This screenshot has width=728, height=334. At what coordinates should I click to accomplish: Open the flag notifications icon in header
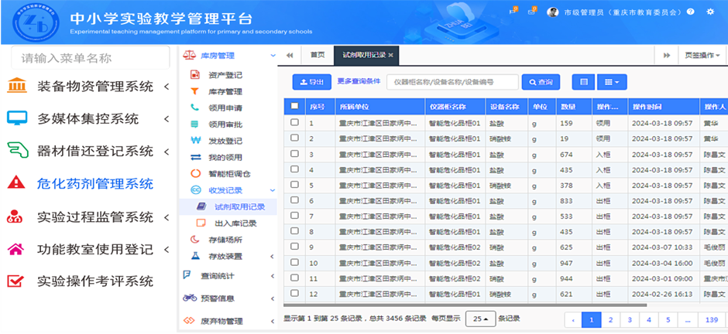pyautogui.click(x=513, y=12)
